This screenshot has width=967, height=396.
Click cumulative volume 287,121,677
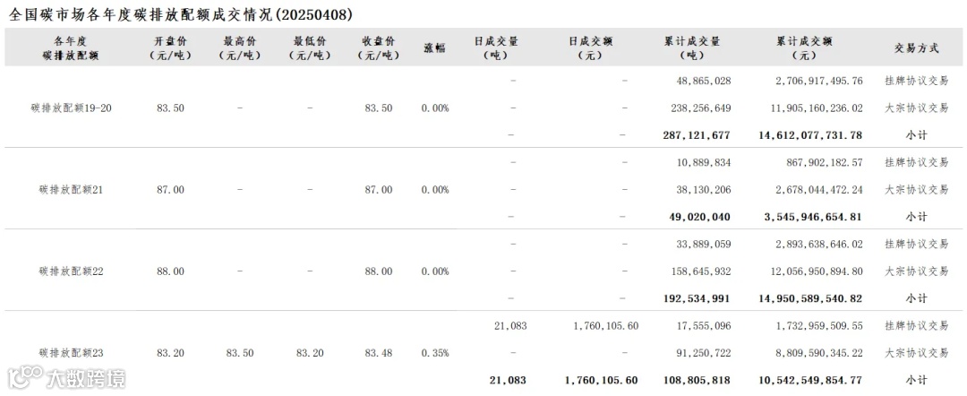(x=697, y=135)
